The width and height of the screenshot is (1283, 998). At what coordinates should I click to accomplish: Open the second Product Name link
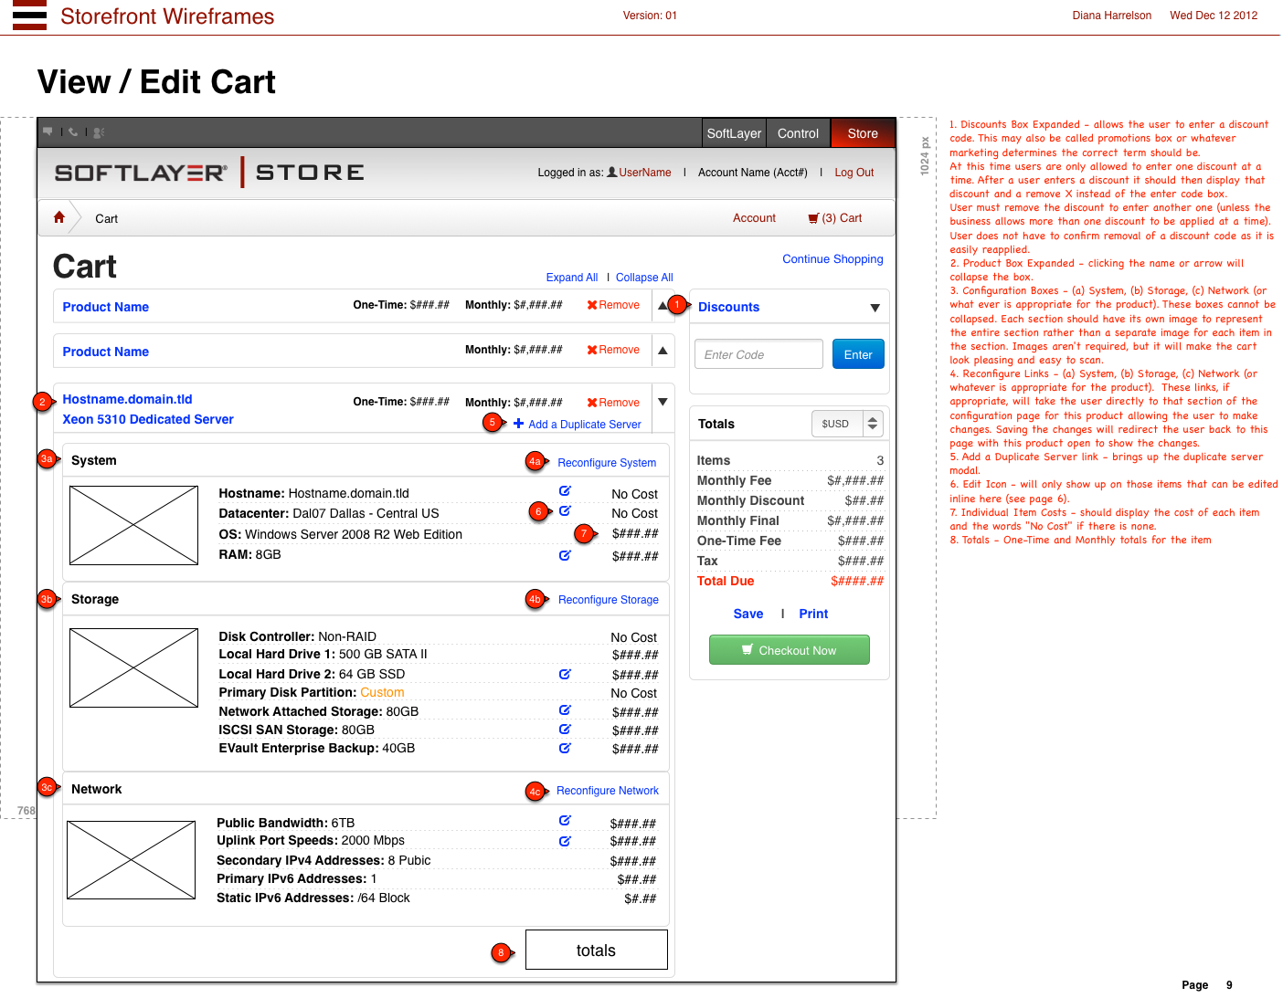click(x=106, y=352)
